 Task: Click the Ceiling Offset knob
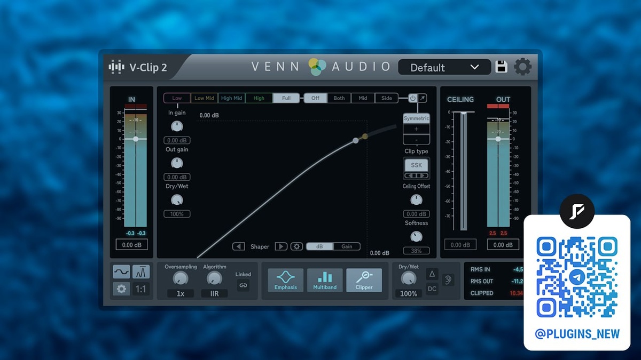click(416, 200)
